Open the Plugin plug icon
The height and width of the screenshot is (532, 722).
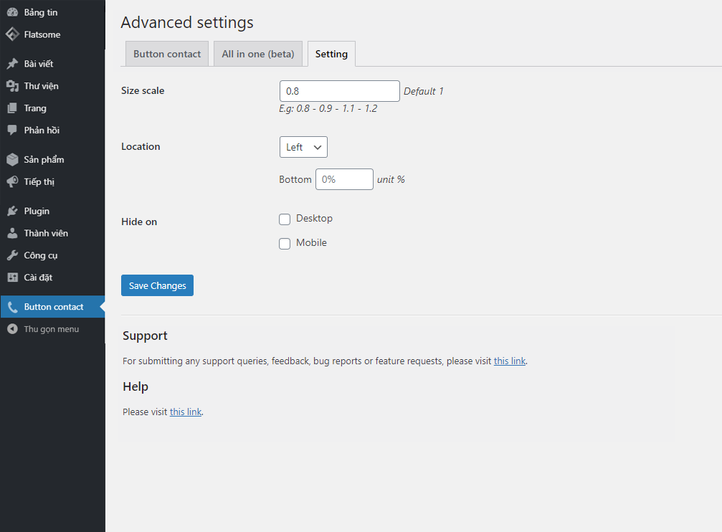12,212
